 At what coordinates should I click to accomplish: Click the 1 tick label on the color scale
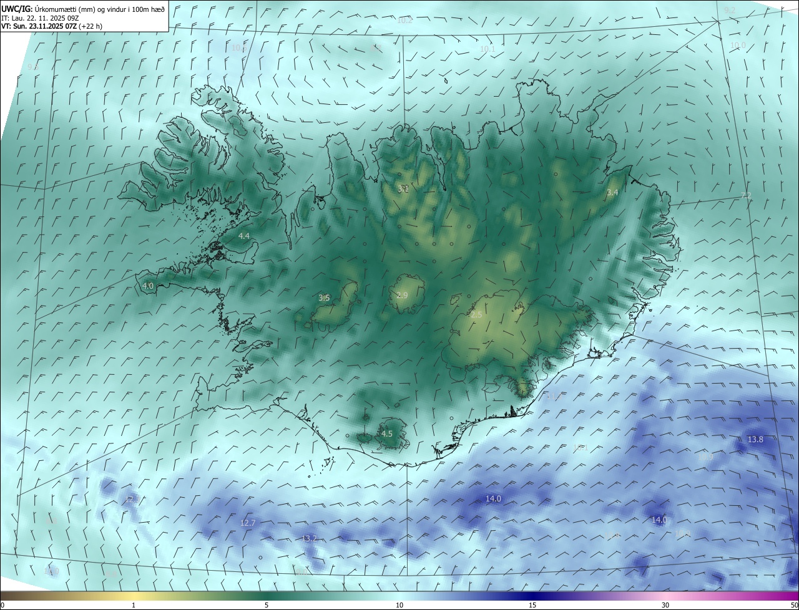(x=134, y=605)
